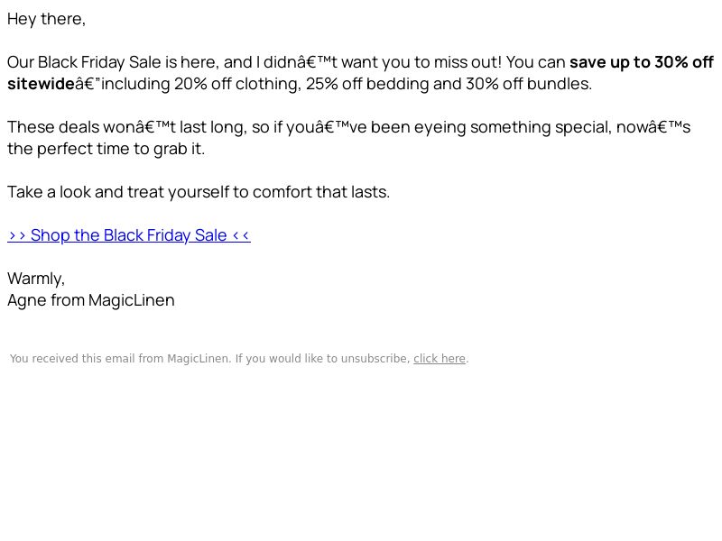Click the 'Warmly,' sign-off
Viewport: 722px width, 541px height.
tap(36, 279)
